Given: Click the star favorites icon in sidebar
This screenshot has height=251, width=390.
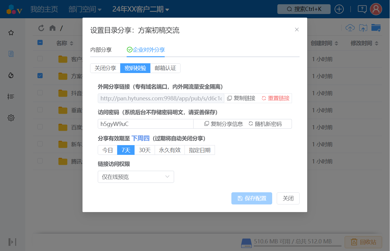Looking at the screenshot, I should tap(11, 33).
